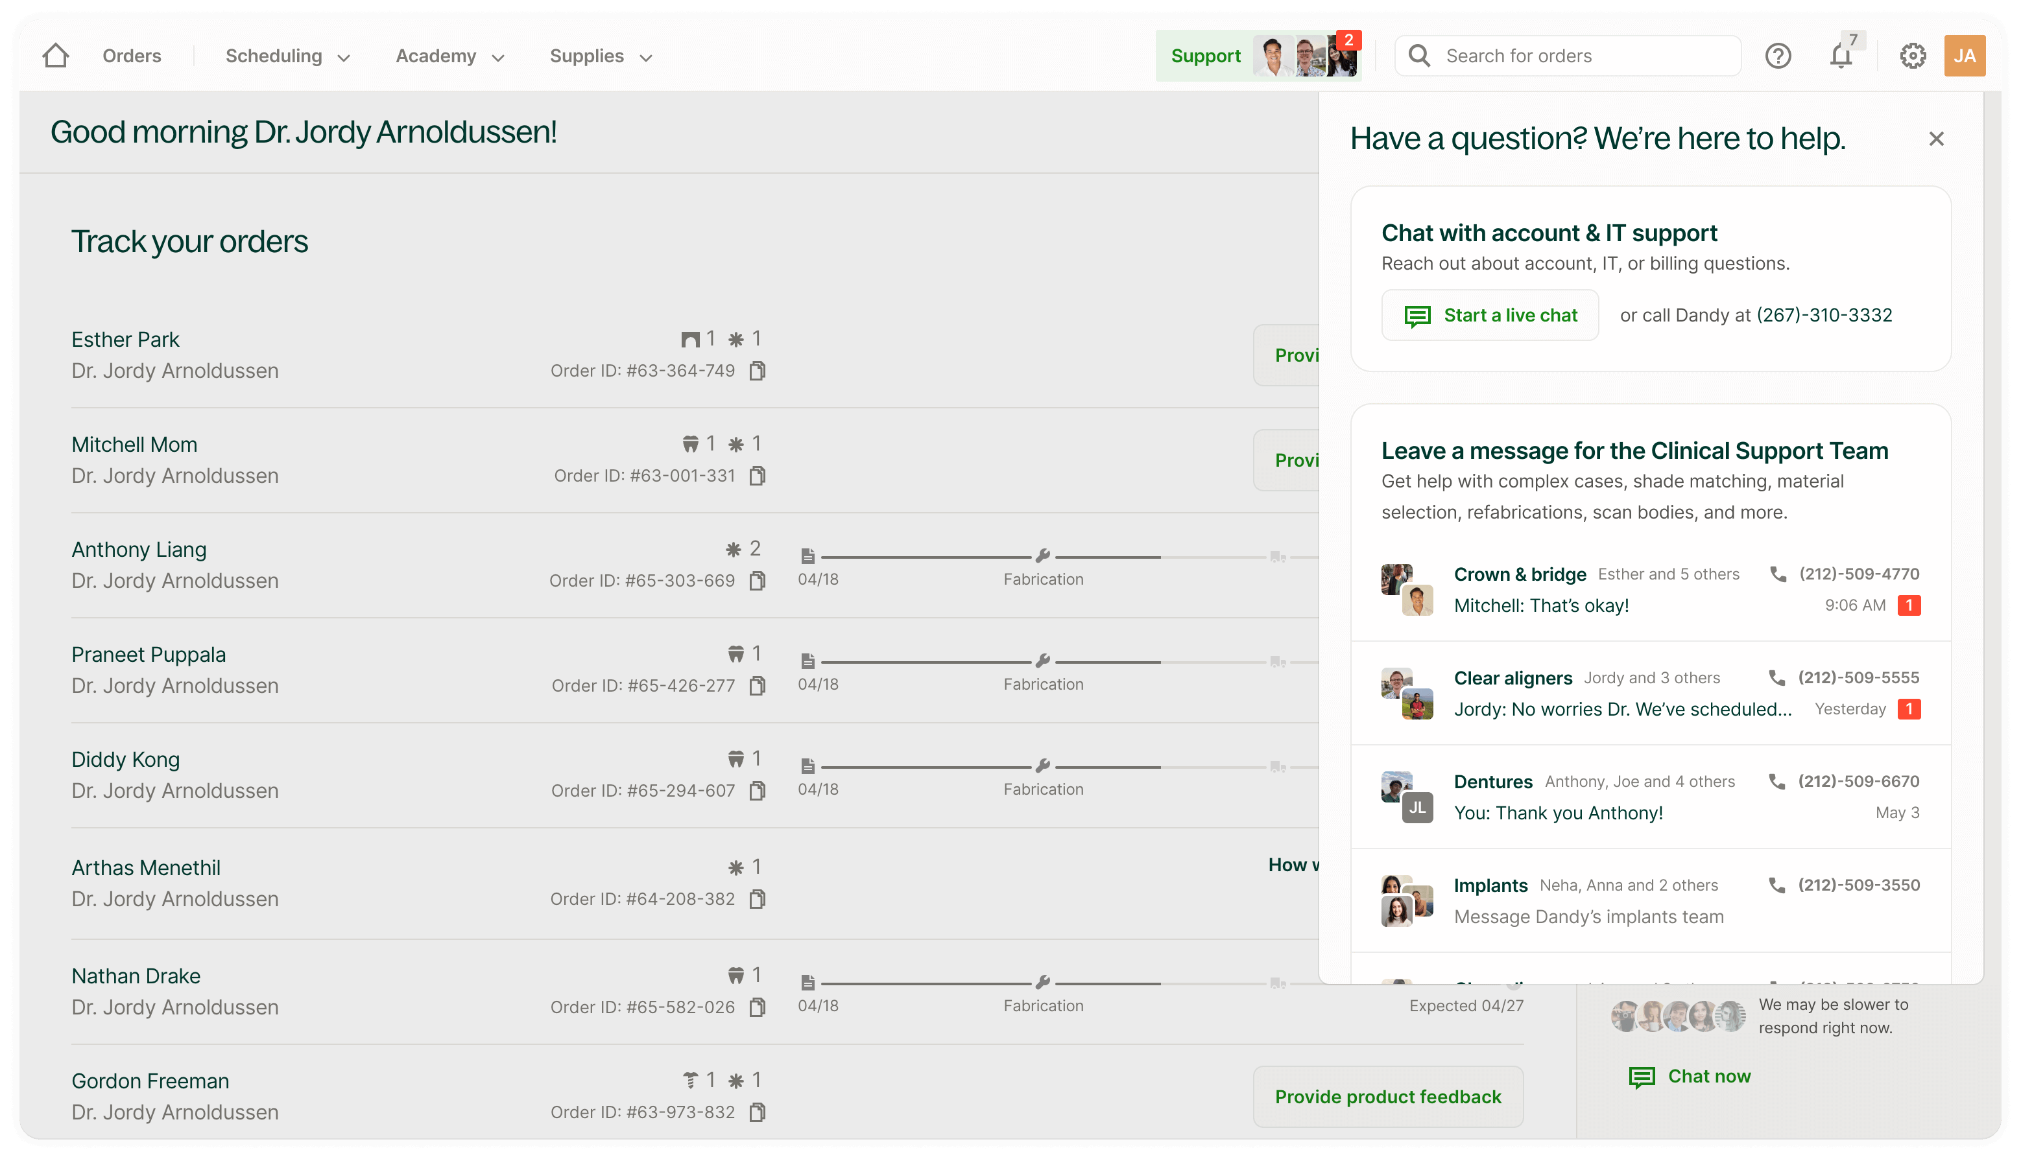Click the Fabrication progress bar for #65-303-669

click(1043, 557)
